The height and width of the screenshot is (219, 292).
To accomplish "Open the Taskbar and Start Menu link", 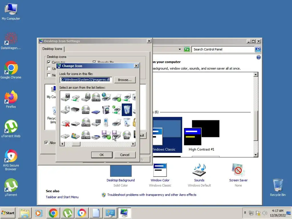I will [x=62, y=197].
